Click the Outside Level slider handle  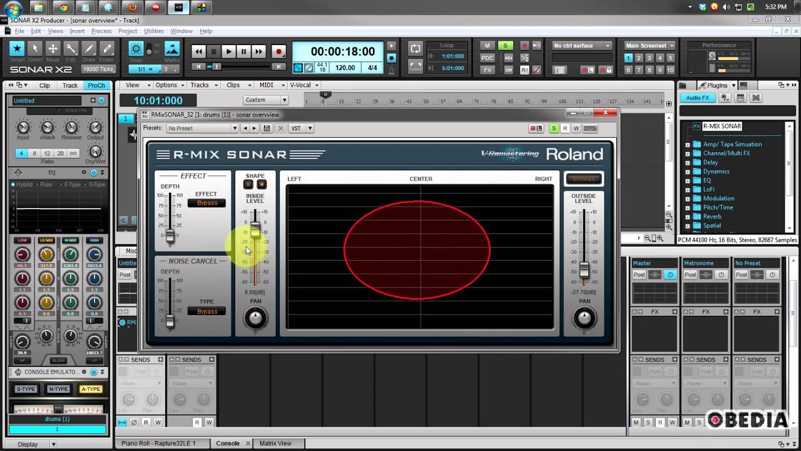coord(584,269)
